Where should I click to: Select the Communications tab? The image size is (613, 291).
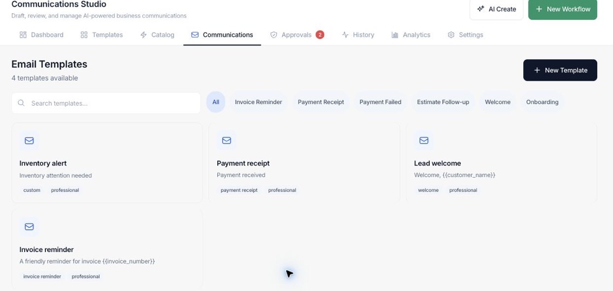pyautogui.click(x=222, y=35)
